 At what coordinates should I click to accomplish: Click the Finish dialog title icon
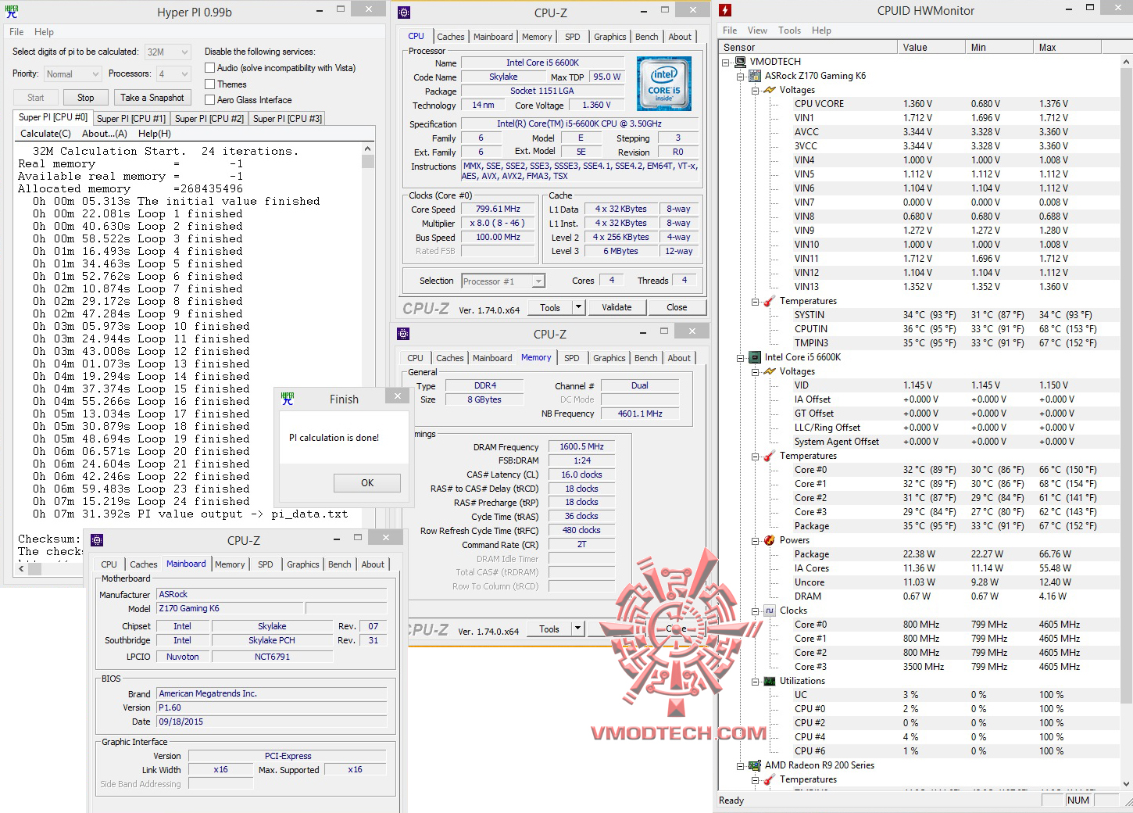coord(288,399)
